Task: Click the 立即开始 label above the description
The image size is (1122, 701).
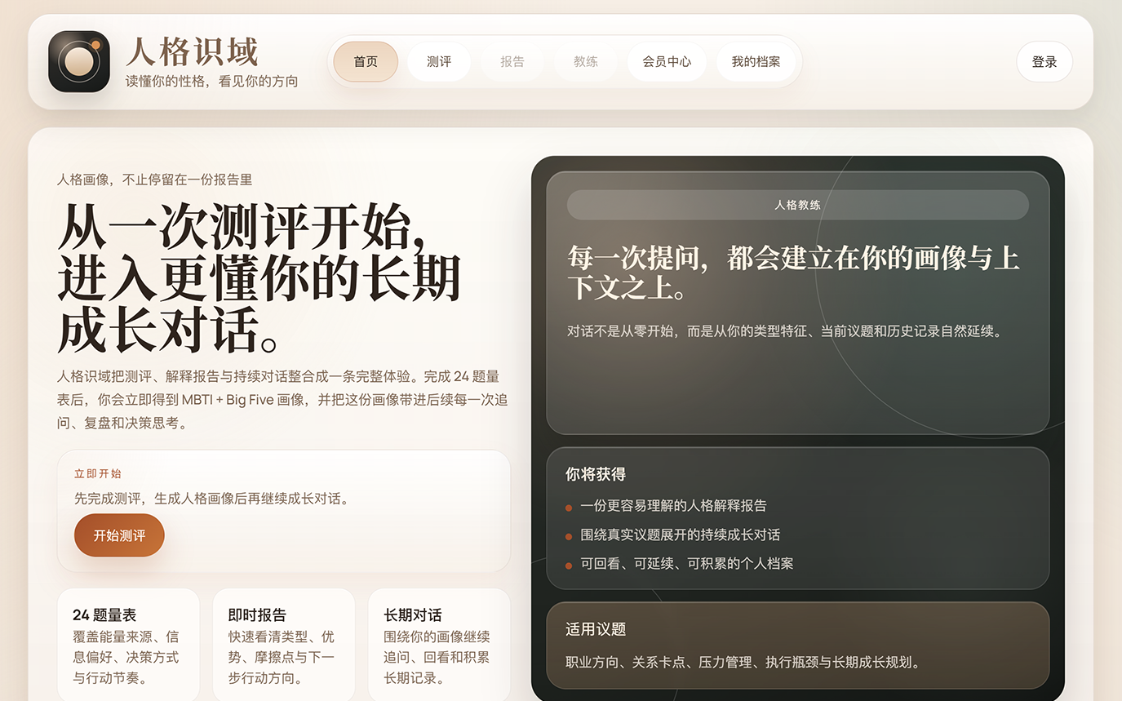Action: [98, 474]
